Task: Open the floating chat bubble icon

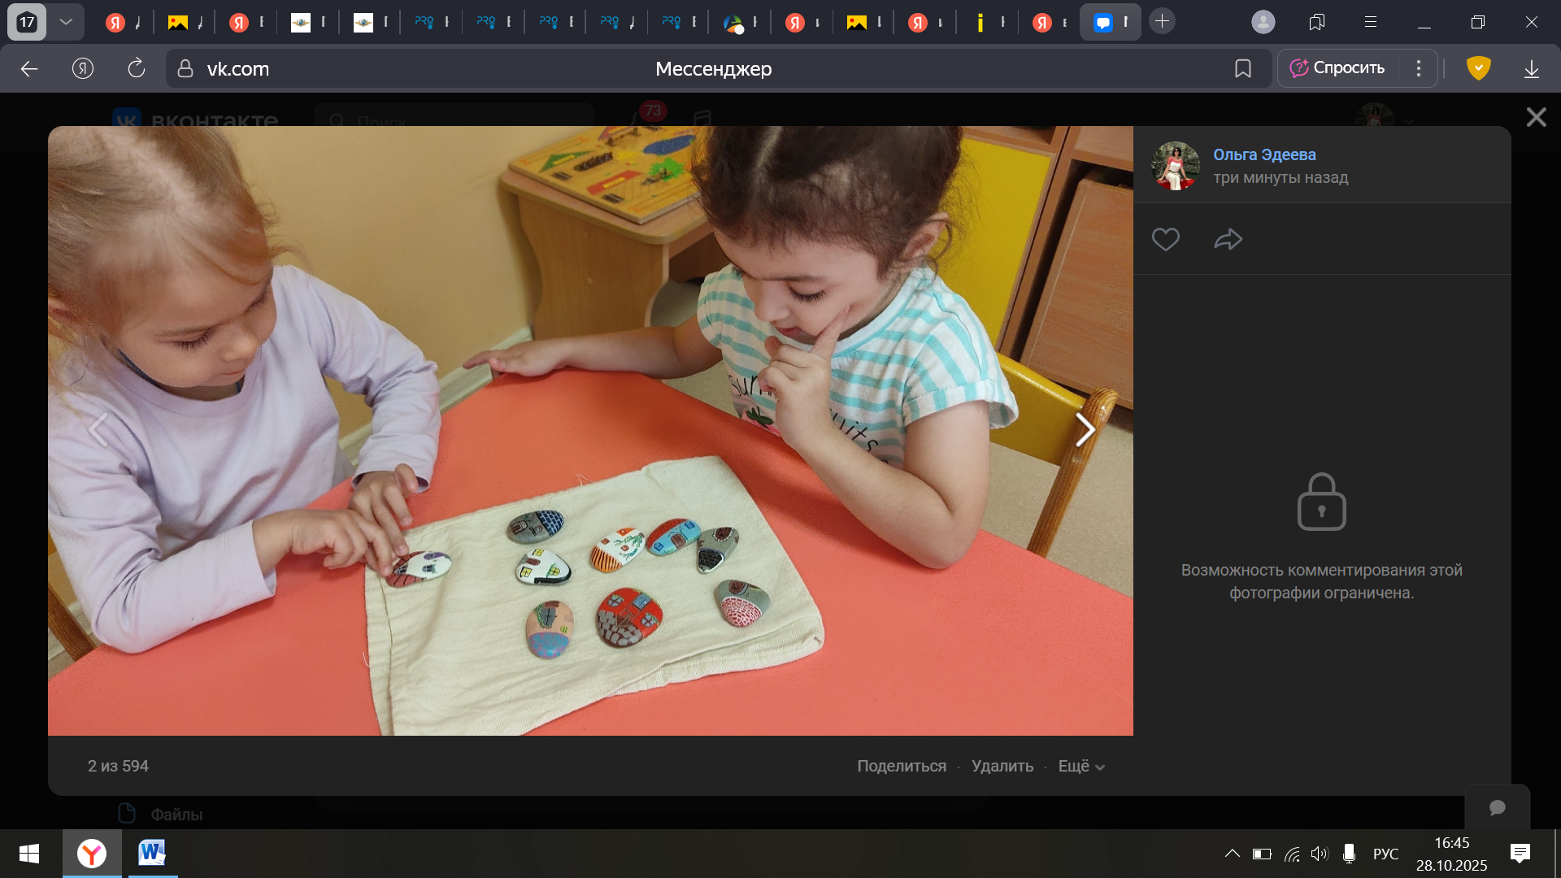Action: tap(1497, 807)
